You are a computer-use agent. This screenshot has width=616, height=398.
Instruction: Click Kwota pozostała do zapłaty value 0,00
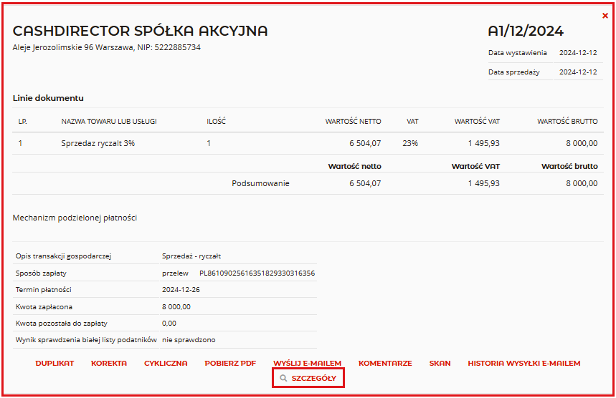(169, 324)
